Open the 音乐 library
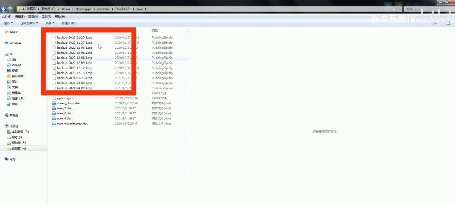This screenshot has height=205, width=455. coord(15,104)
